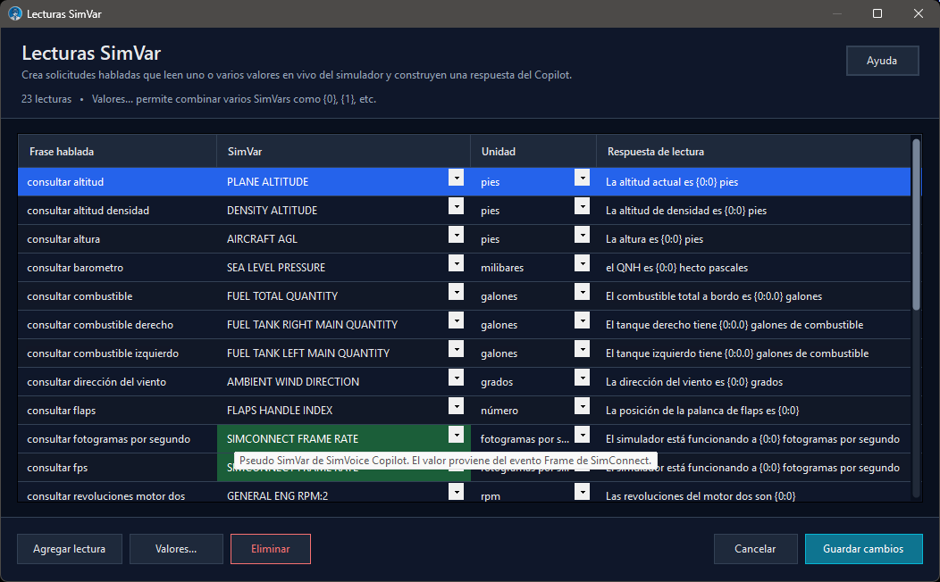This screenshot has height=582, width=940.
Task: Open unit dropdown in consultar altura row
Action: (582, 235)
